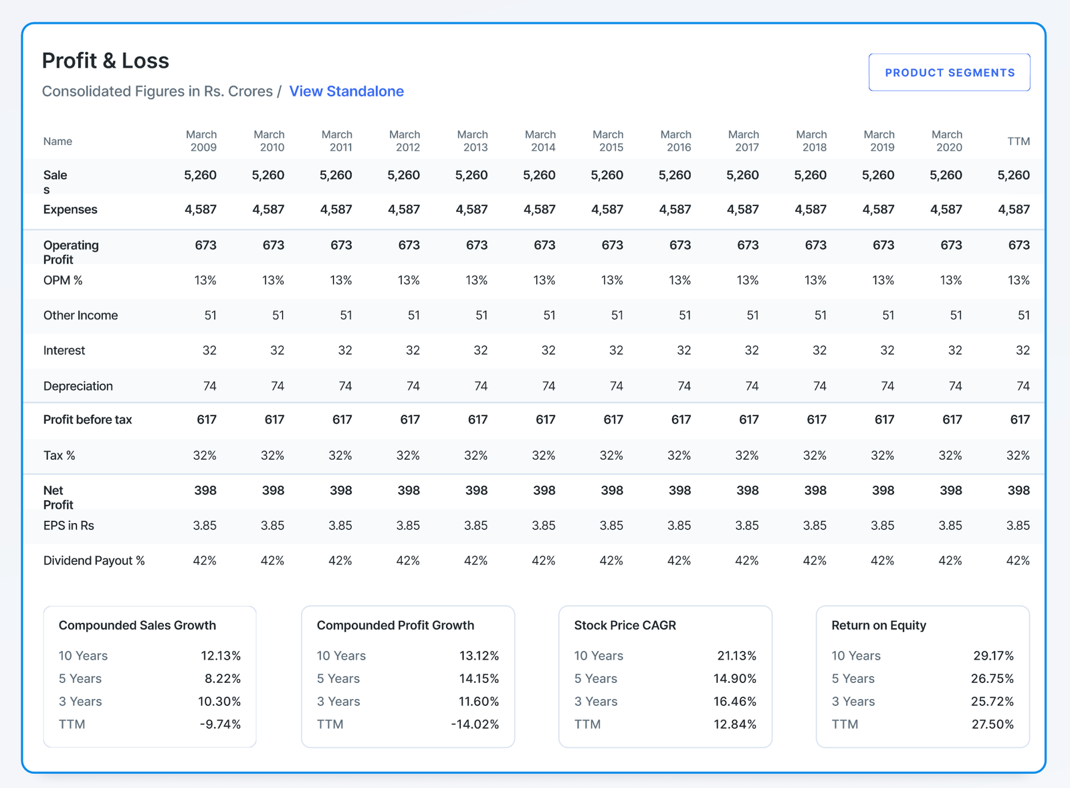Click OPM 13% under March 2011
Screen dimensions: 1070x788
pyautogui.click(x=340, y=280)
